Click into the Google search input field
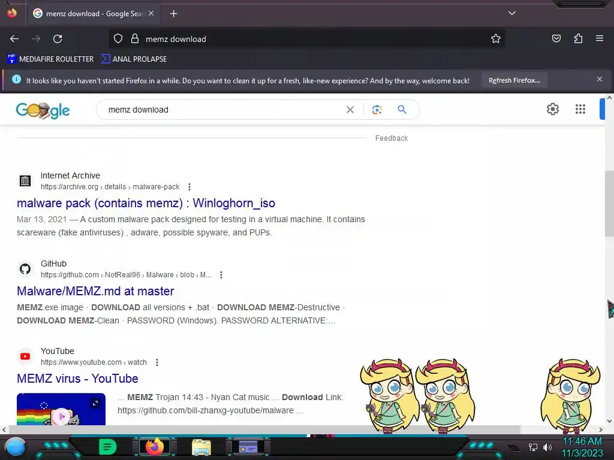This screenshot has height=460, width=614. 223,110
